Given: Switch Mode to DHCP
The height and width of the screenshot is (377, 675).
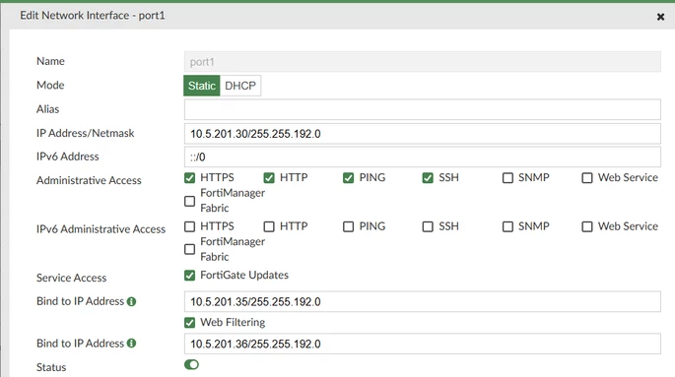Looking at the screenshot, I should click(x=240, y=86).
